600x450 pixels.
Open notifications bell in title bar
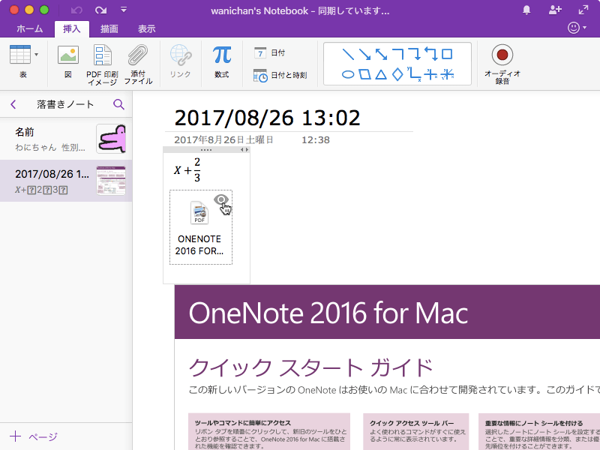click(526, 10)
